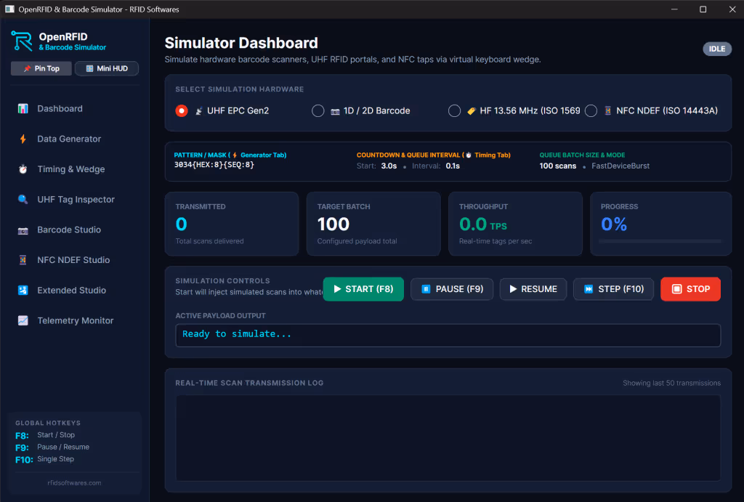Viewport: 744px width, 502px height.
Task: Click the tag icon beside HF 13.56 MHz
Action: 471,111
